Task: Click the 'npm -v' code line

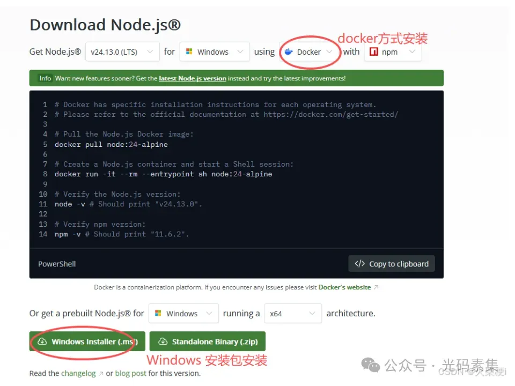Action: pos(122,234)
